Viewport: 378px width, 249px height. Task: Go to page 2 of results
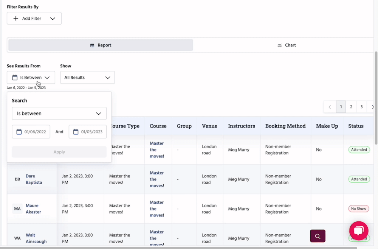[351, 107]
